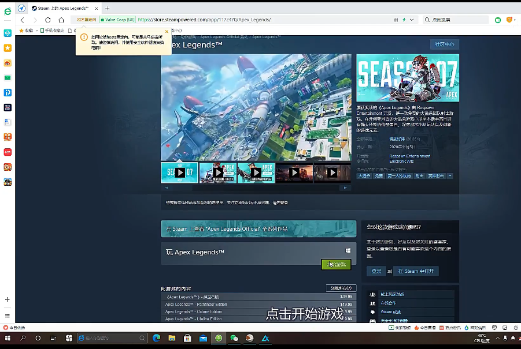Viewport: 521px width, 349px height.
Task: Select the 英雄射击 tag
Action: 436,176
